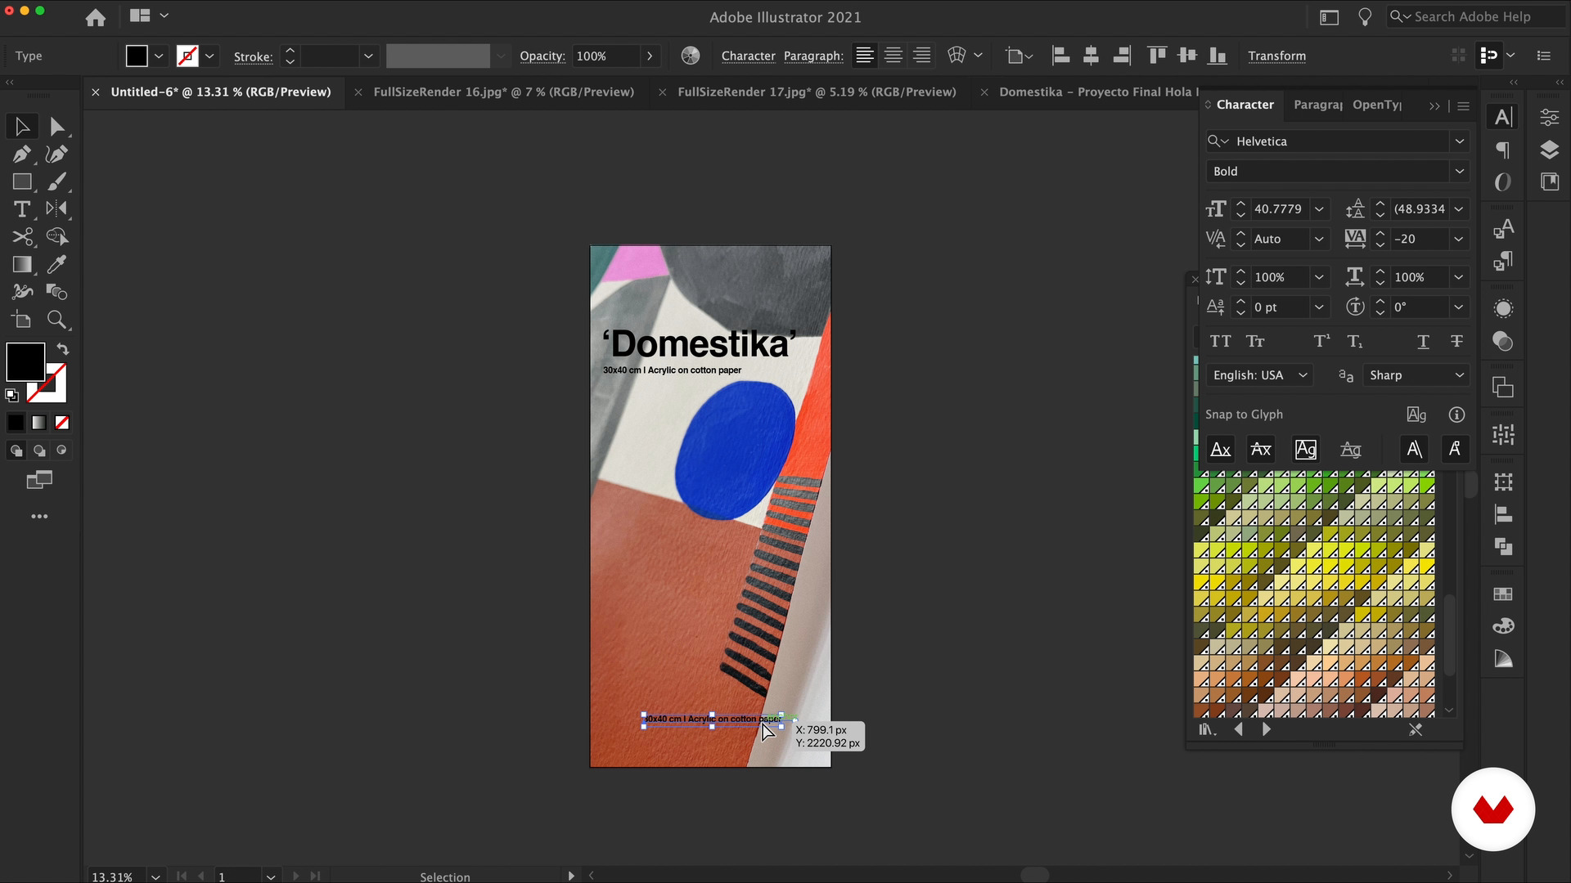
Task: Select the Scissors tool
Action: tap(22, 237)
